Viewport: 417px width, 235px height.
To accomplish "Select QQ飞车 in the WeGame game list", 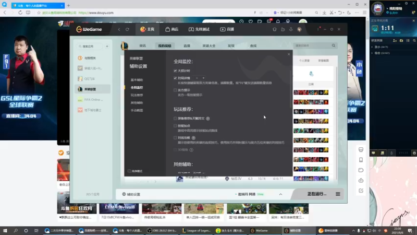I will (x=92, y=79).
